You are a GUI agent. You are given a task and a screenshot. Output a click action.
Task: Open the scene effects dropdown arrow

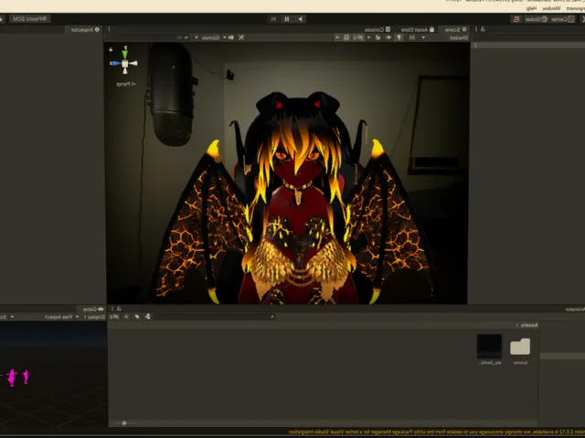click(x=369, y=37)
